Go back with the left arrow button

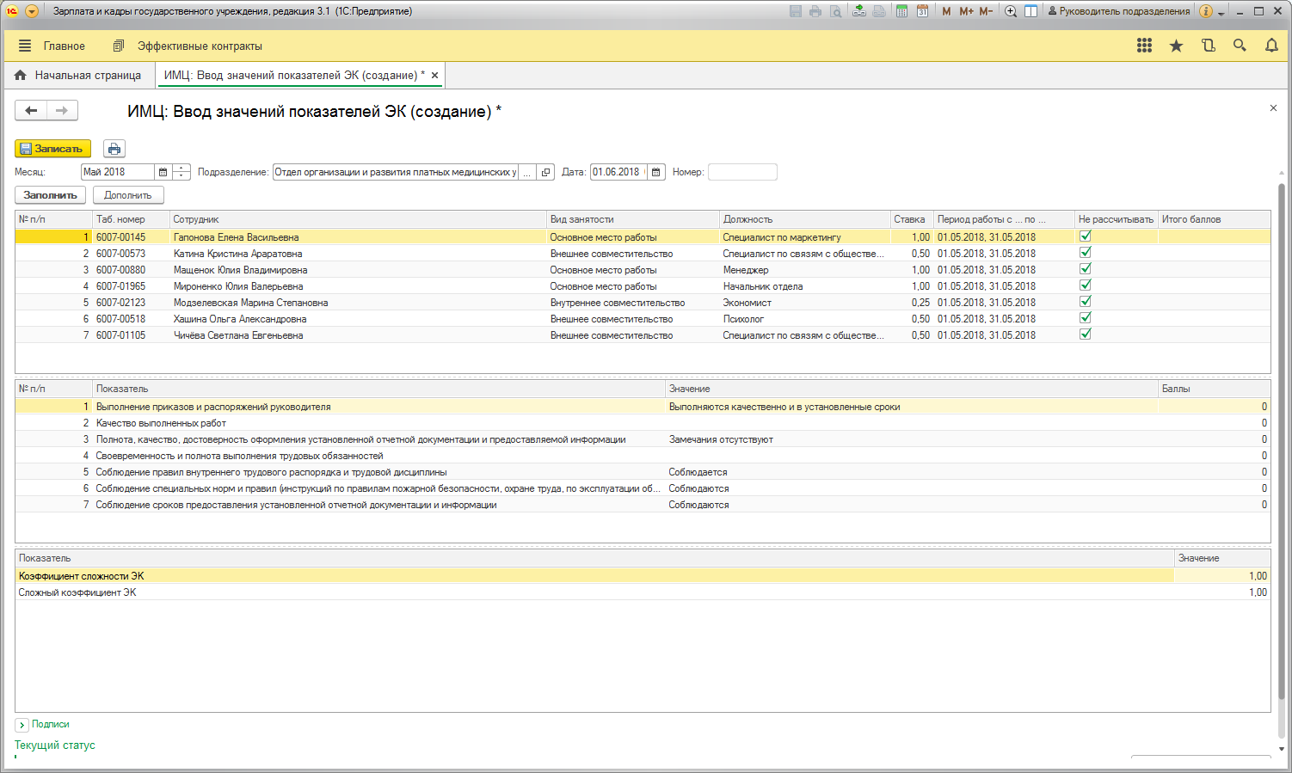pos(31,110)
